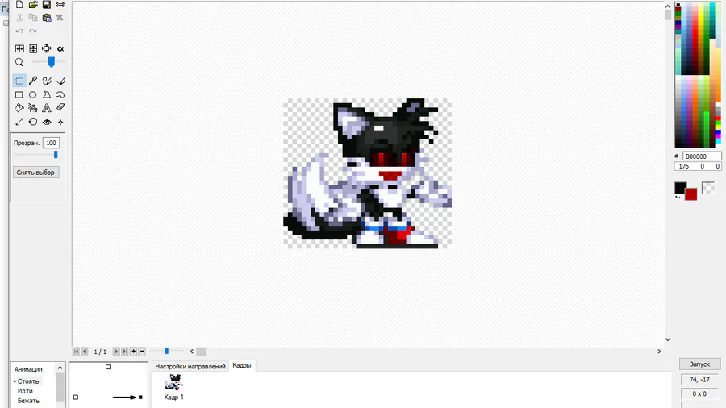Go to next frame button

[x=116, y=352]
